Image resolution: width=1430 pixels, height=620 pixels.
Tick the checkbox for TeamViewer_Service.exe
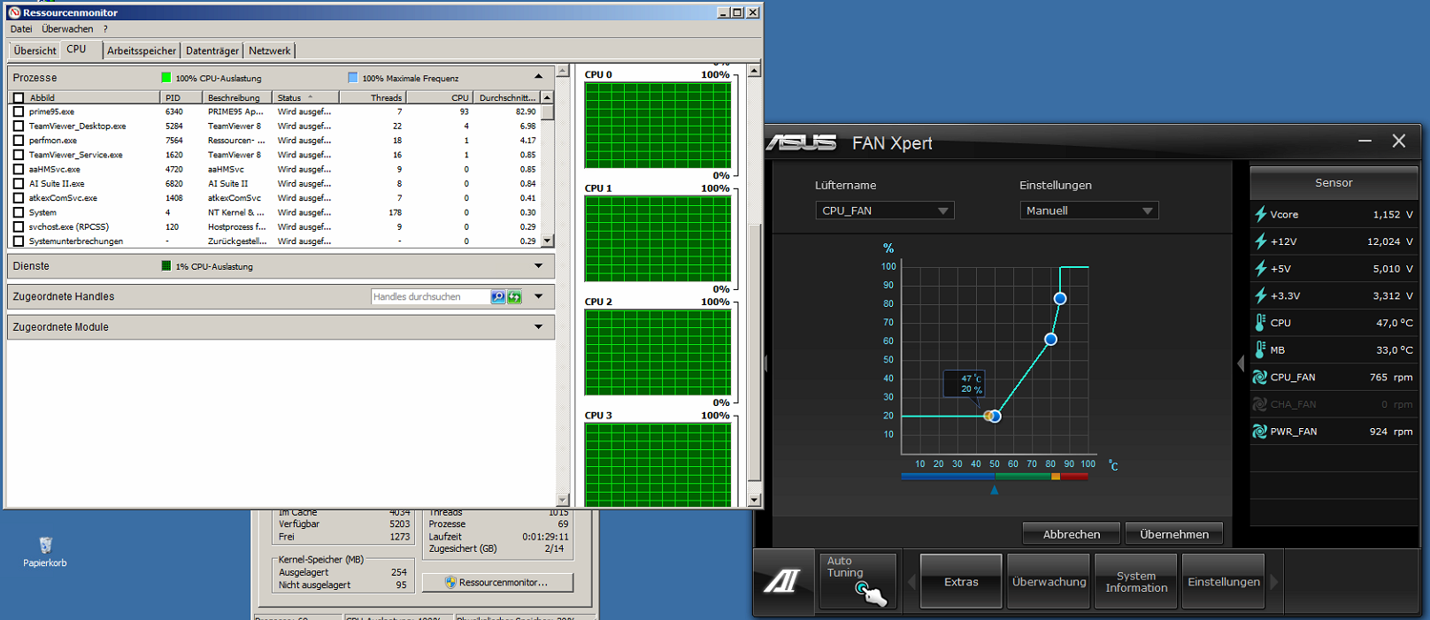click(19, 155)
